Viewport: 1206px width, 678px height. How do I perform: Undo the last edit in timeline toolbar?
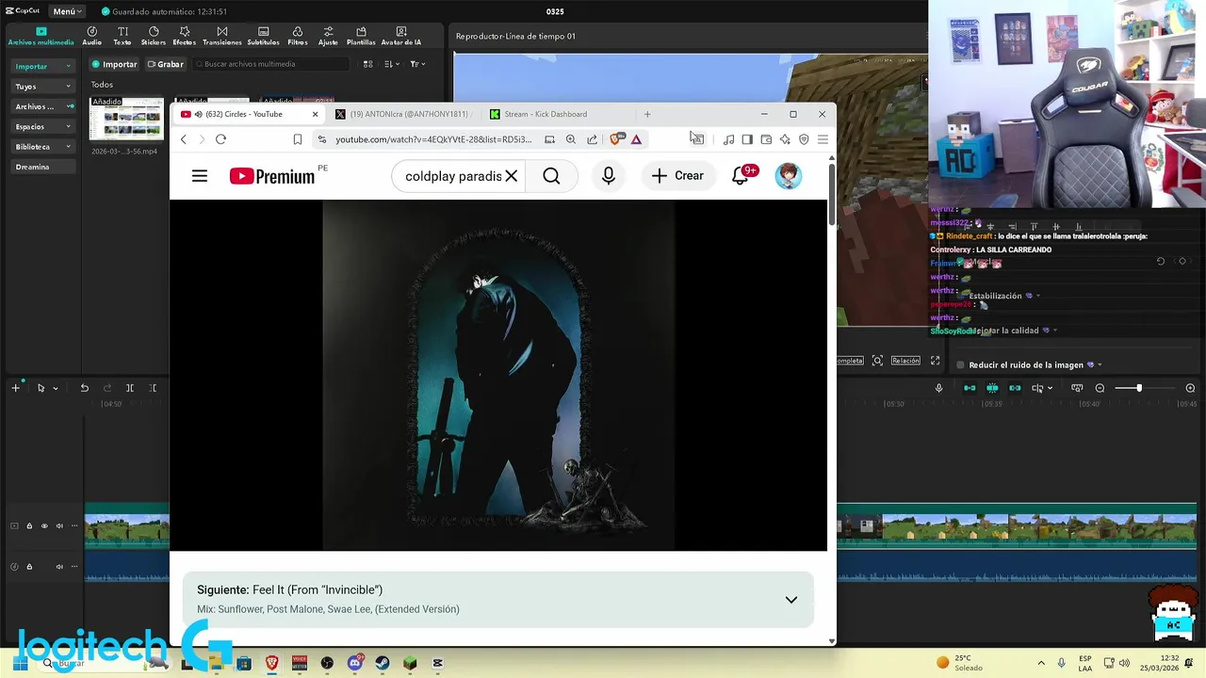(84, 388)
